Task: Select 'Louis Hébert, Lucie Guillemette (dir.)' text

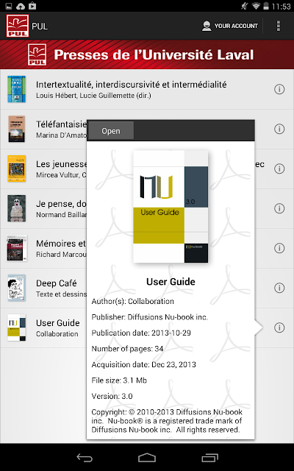Action: pos(93,96)
